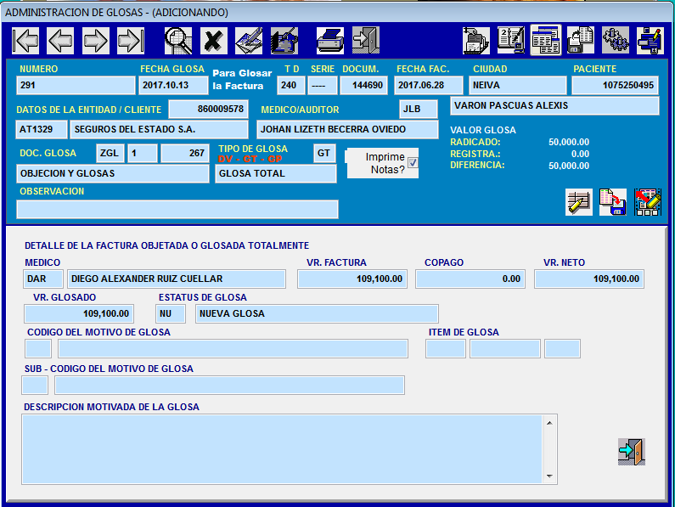
Task: Click the sheet-to-floppy save icon
Action: pyautogui.click(x=613, y=202)
